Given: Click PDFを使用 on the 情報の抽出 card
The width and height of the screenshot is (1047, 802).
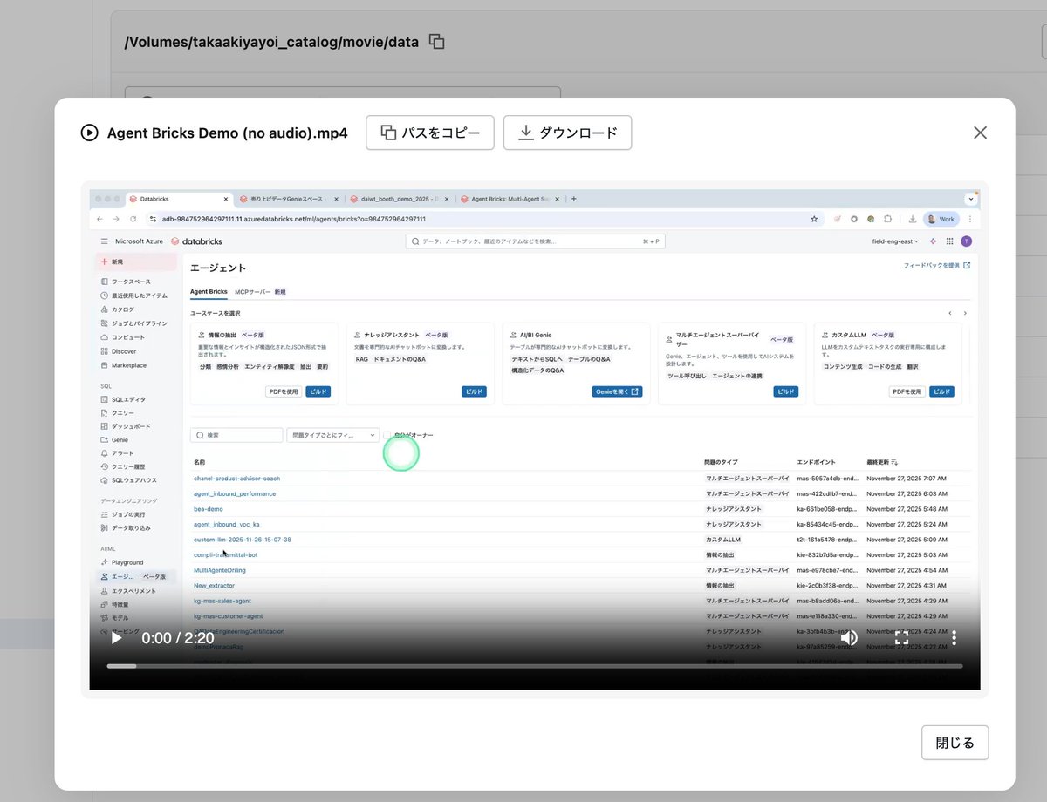Looking at the screenshot, I should tap(284, 392).
